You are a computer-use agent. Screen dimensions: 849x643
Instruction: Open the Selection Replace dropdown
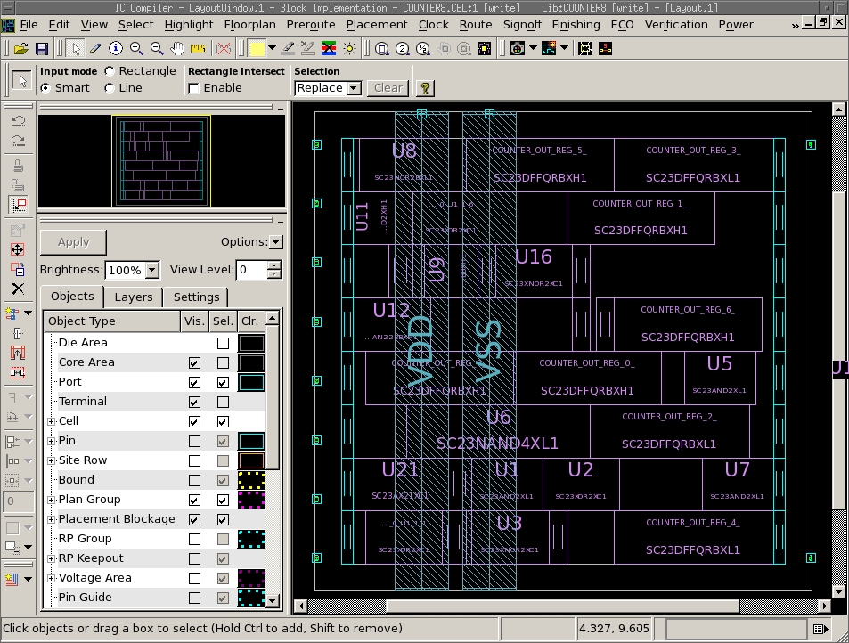(x=353, y=88)
